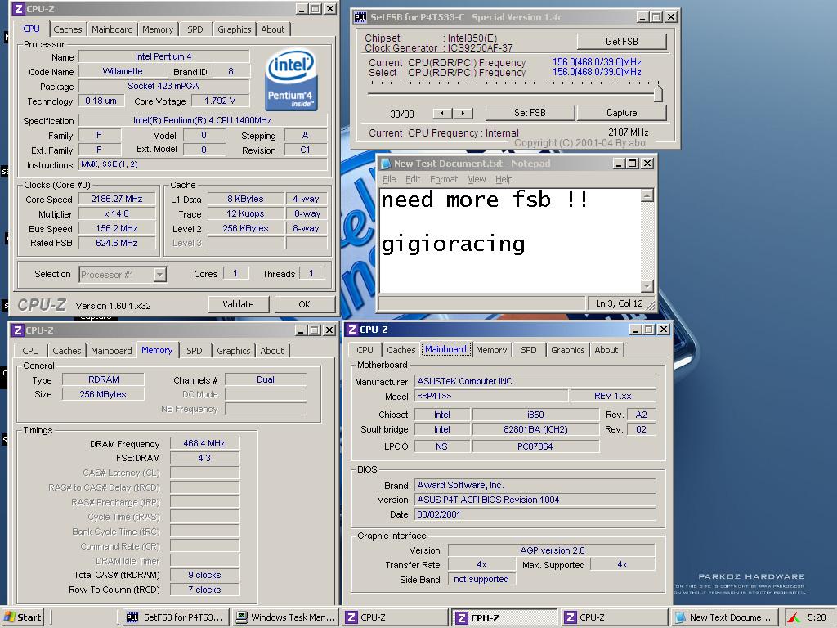Screen dimensions: 837x628
Task: Click the Validate button in CPU-Z
Action: (x=238, y=304)
